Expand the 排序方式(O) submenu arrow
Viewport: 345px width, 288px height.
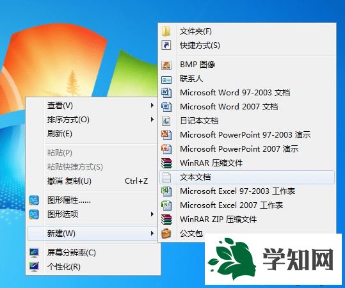152,120
